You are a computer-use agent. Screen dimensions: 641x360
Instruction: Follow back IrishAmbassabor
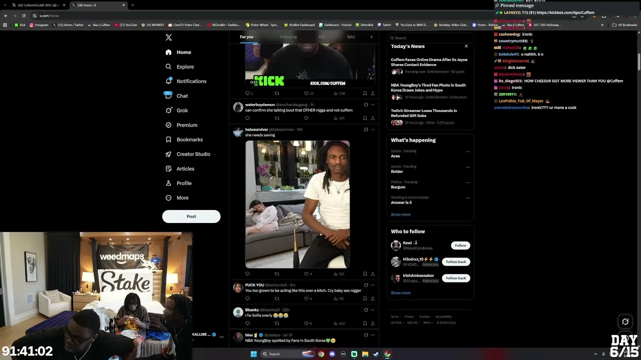[x=456, y=278]
